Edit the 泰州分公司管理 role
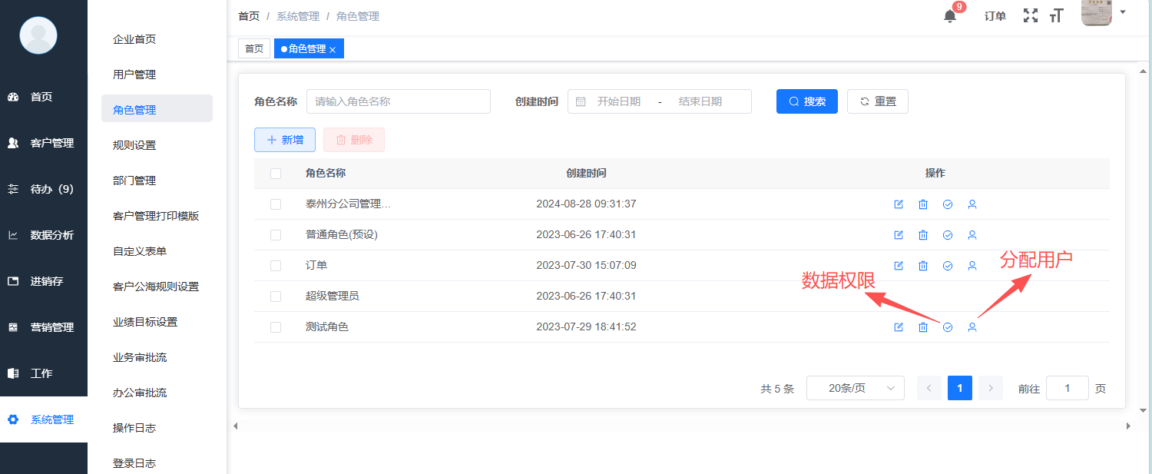Viewport: 1152px width, 474px height. 899,204
